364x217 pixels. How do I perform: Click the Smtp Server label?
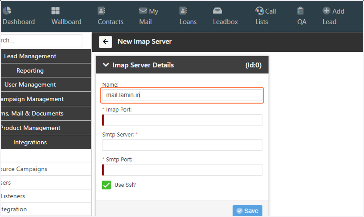click(118, 134)
